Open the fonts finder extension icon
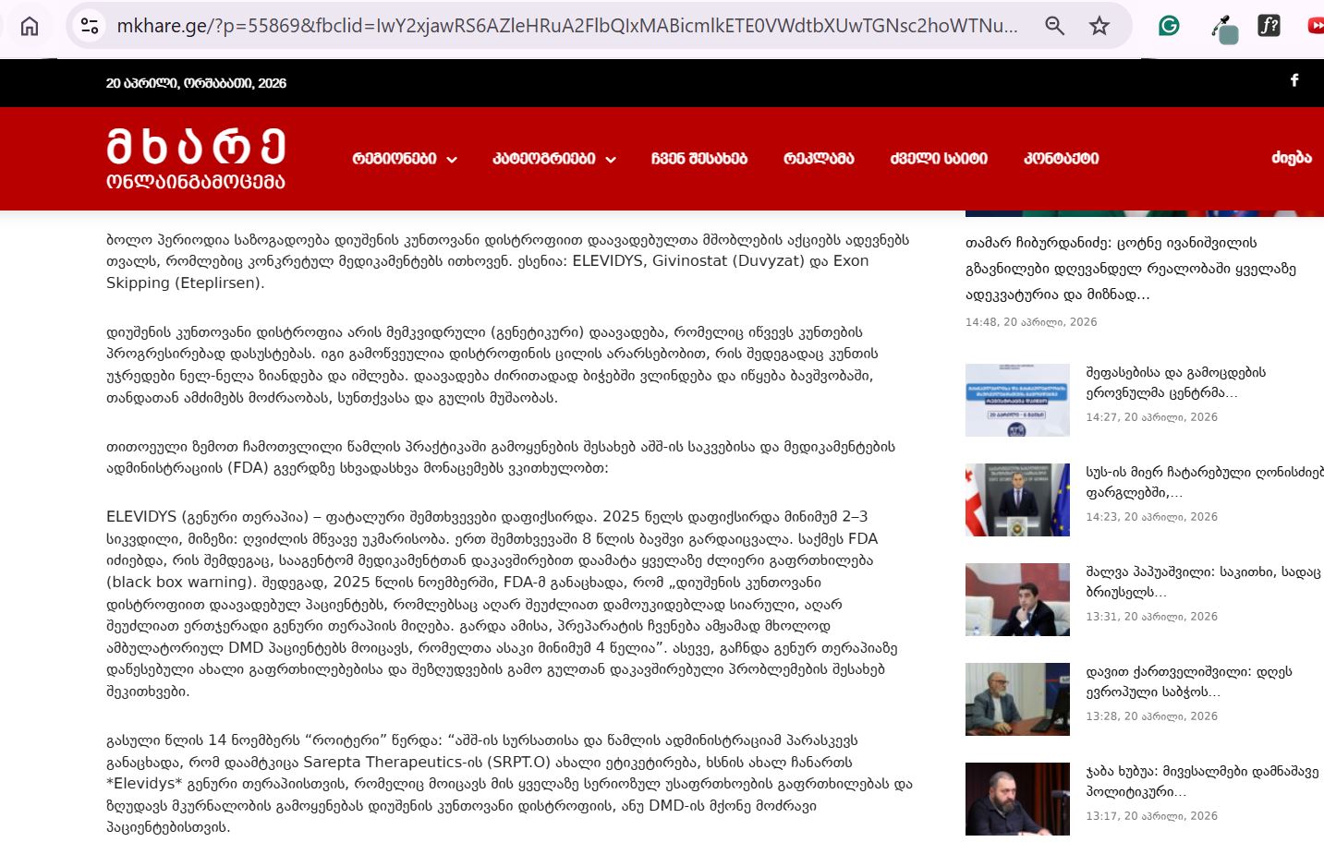This screenshot has width=1324, height=842. click(1269, 26)
